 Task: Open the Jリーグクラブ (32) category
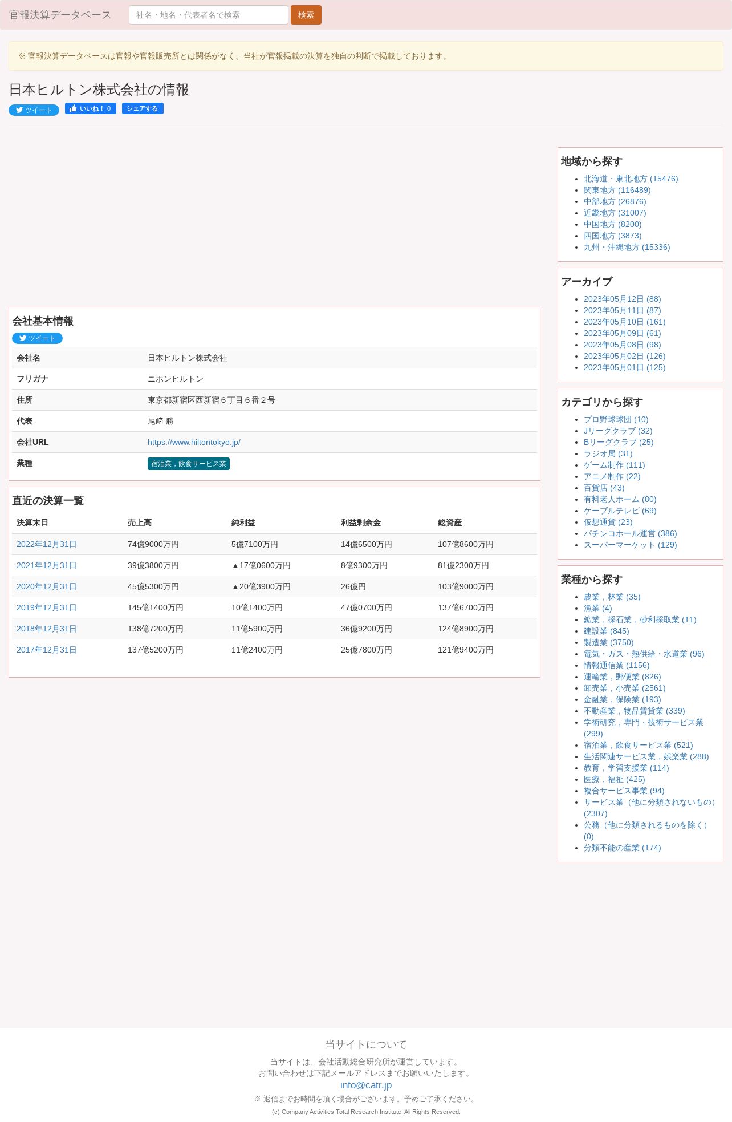click(618, 431)
